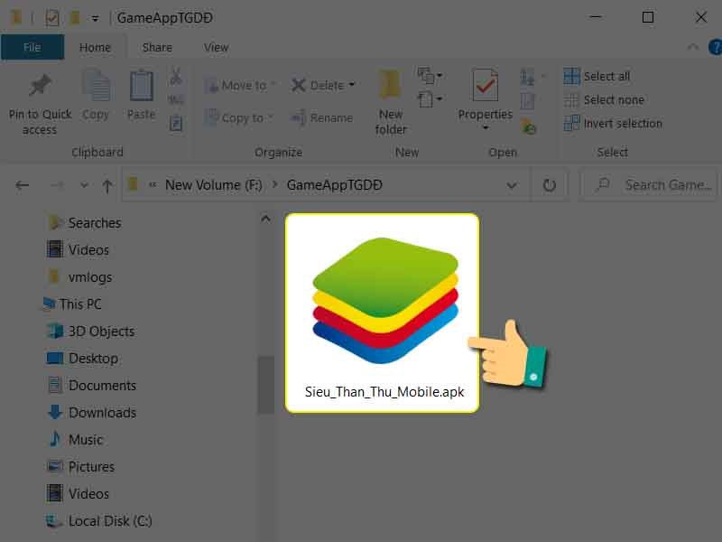Click the Refresh icon in the address bar
The height and width of the screenshot is (542, 722).
click(x=549, y=184)
